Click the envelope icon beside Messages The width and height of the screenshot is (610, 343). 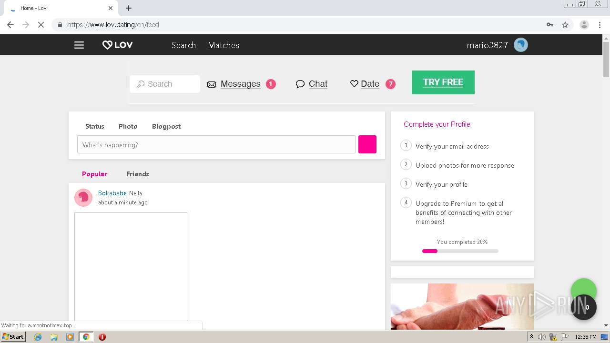point(212,84)
